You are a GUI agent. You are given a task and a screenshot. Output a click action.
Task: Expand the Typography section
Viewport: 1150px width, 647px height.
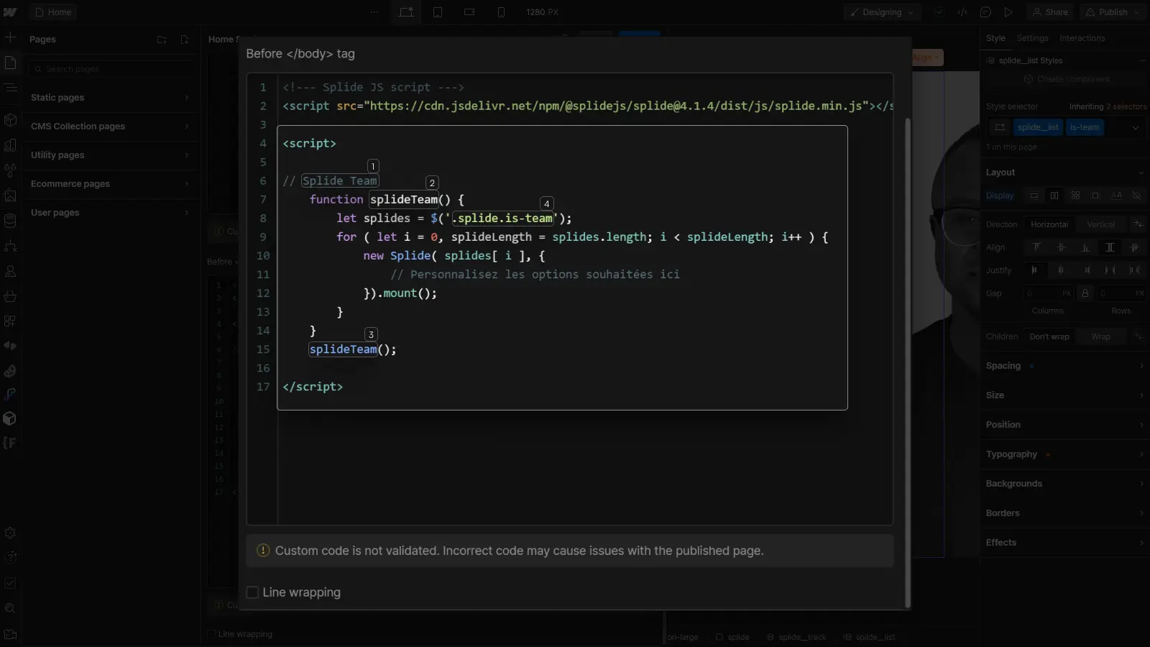pos(1064,454)
